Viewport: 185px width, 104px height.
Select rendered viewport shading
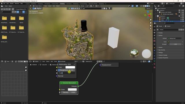[149, 6]
